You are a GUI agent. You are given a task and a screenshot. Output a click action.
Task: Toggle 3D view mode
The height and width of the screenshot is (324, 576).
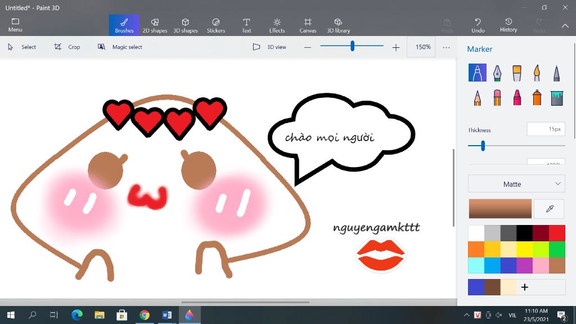point(269,47)
